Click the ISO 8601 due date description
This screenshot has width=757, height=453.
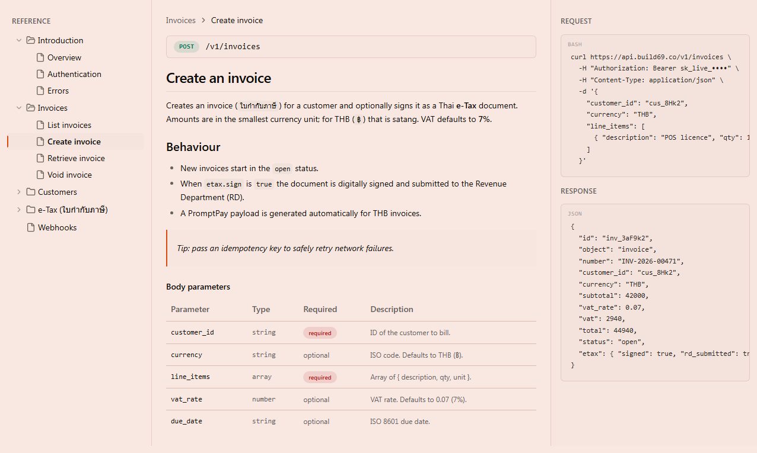pyautogui.click(x=400, y=422)
